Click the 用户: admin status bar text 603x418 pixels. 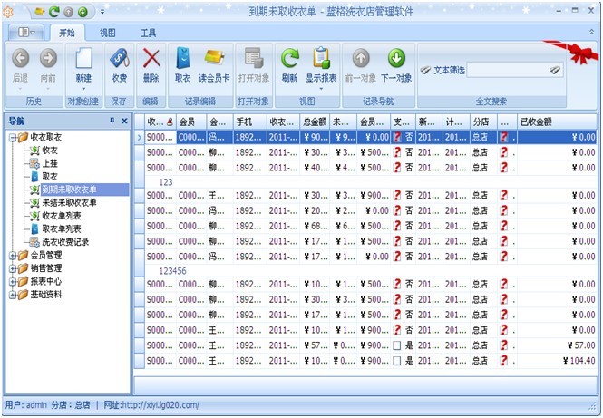click(x=25, y=405)
